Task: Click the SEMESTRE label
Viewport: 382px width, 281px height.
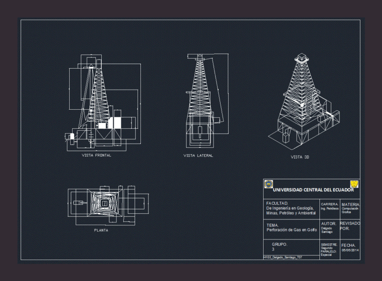Action: click(x=329, y=244)
